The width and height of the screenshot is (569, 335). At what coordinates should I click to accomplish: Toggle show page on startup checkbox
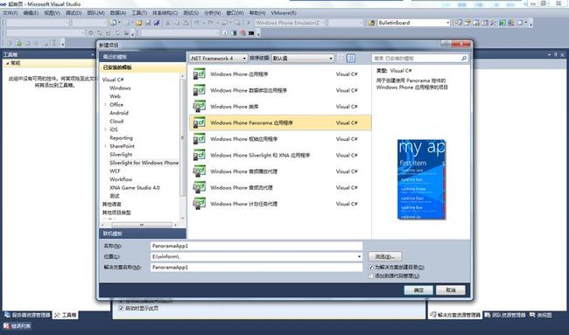click(x=122, y=308)
